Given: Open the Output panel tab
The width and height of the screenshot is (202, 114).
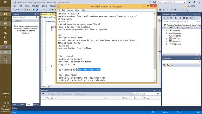Looking at the screenshot, I should point(15,108).
